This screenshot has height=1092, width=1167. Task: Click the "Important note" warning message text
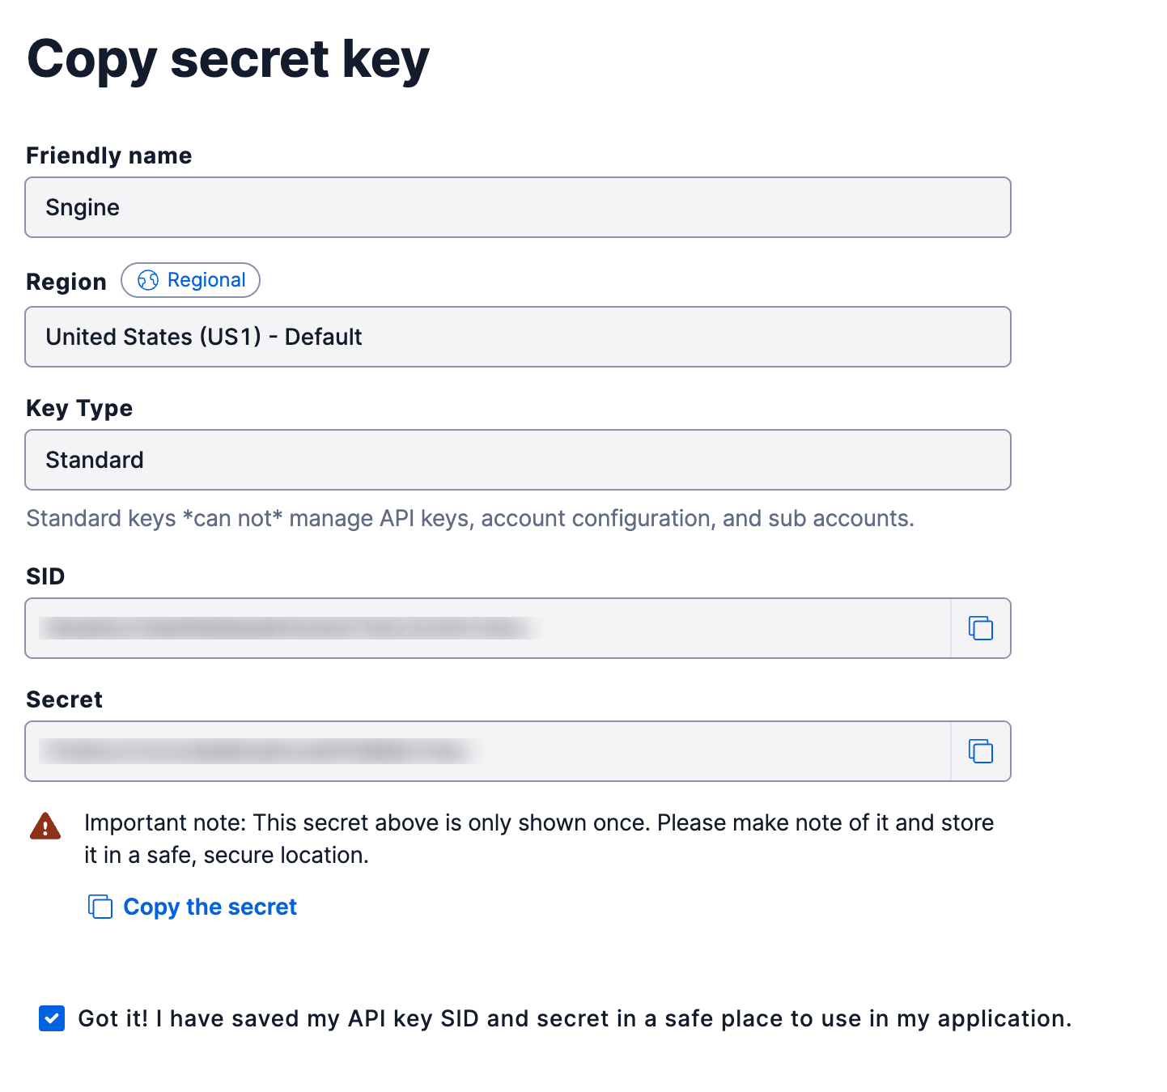pyautogui.click(x=538, y=838)
